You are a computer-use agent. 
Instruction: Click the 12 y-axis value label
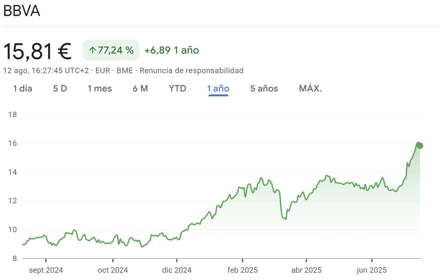point(13,201)
